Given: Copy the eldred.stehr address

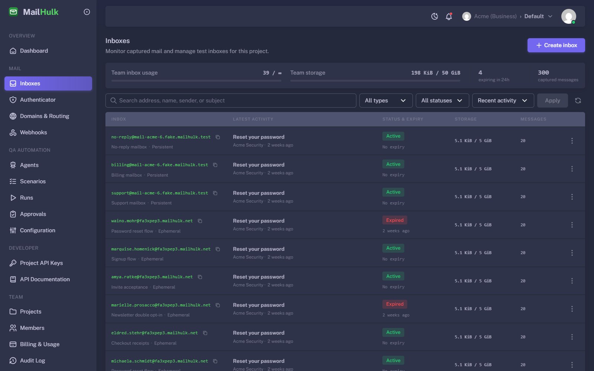Looking at the screenshot, I should coord(205,333).
